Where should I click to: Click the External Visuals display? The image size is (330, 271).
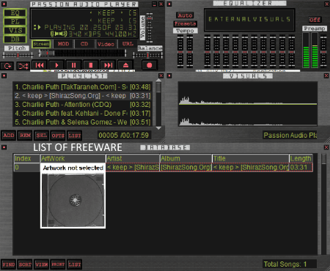pos(249,20)
